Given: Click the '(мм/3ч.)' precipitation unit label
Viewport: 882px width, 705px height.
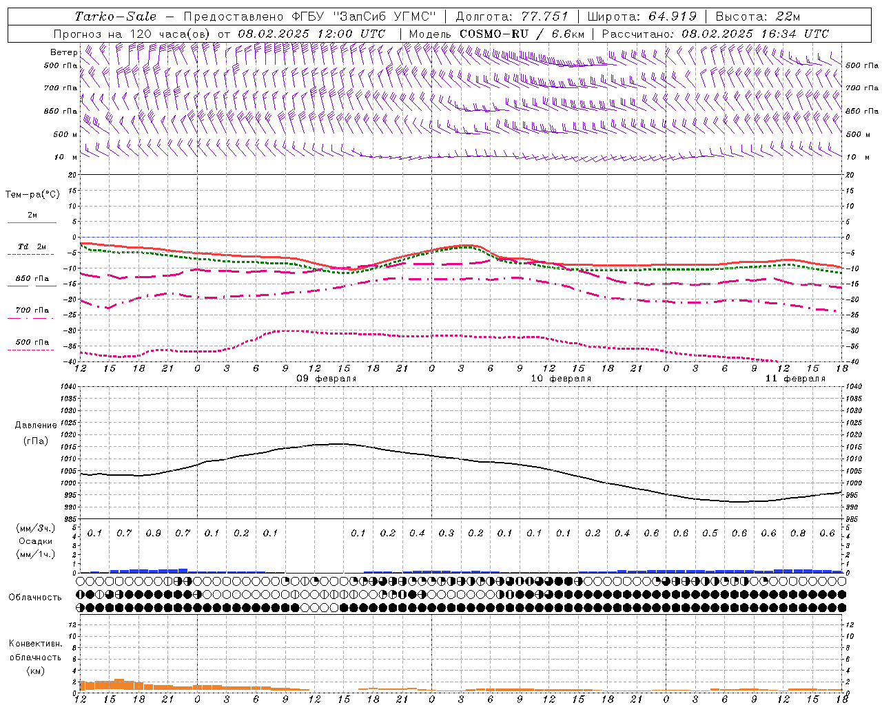Looking at the screenshot, I should (36, 528).
